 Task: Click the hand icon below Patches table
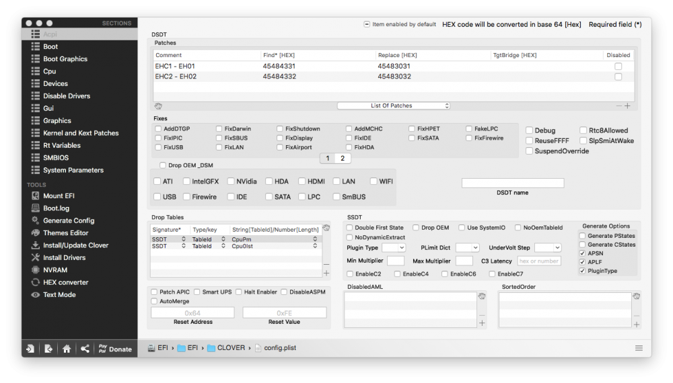coord(158,105)
